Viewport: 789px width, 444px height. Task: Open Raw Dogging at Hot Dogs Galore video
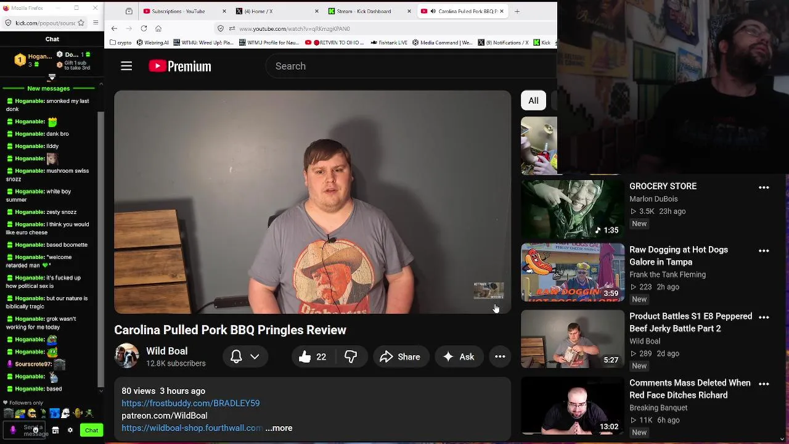click(679, 255)
